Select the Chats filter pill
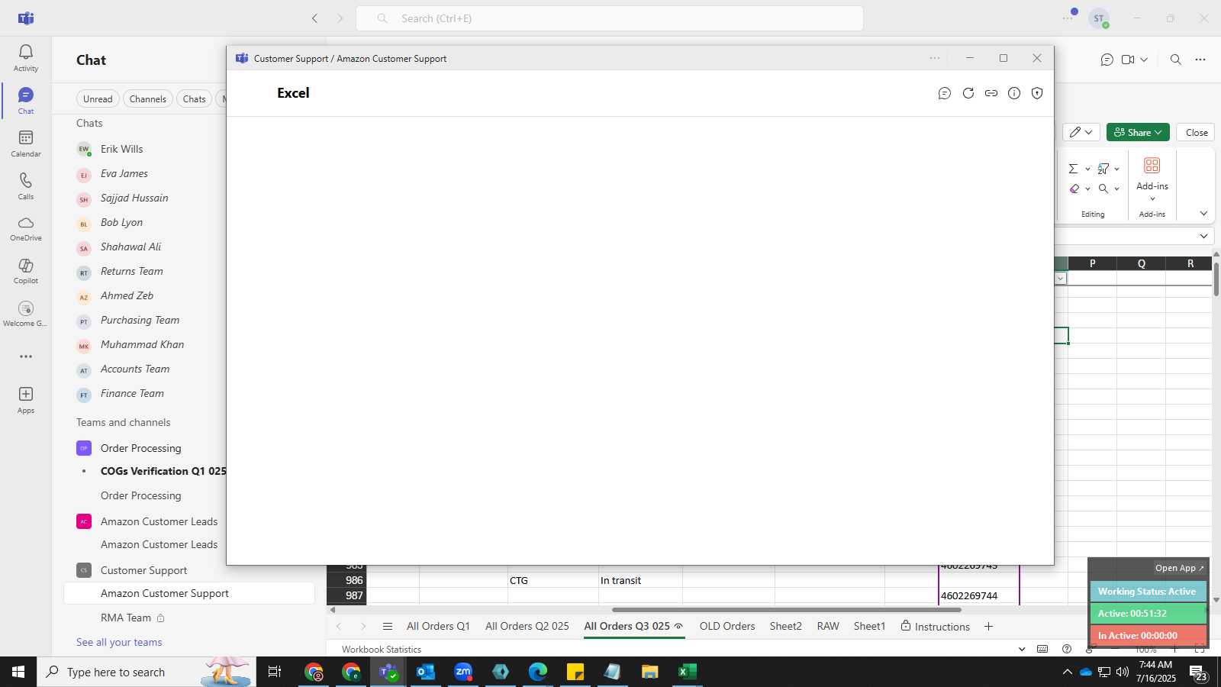1221x687 pixels. pos(194,98)
